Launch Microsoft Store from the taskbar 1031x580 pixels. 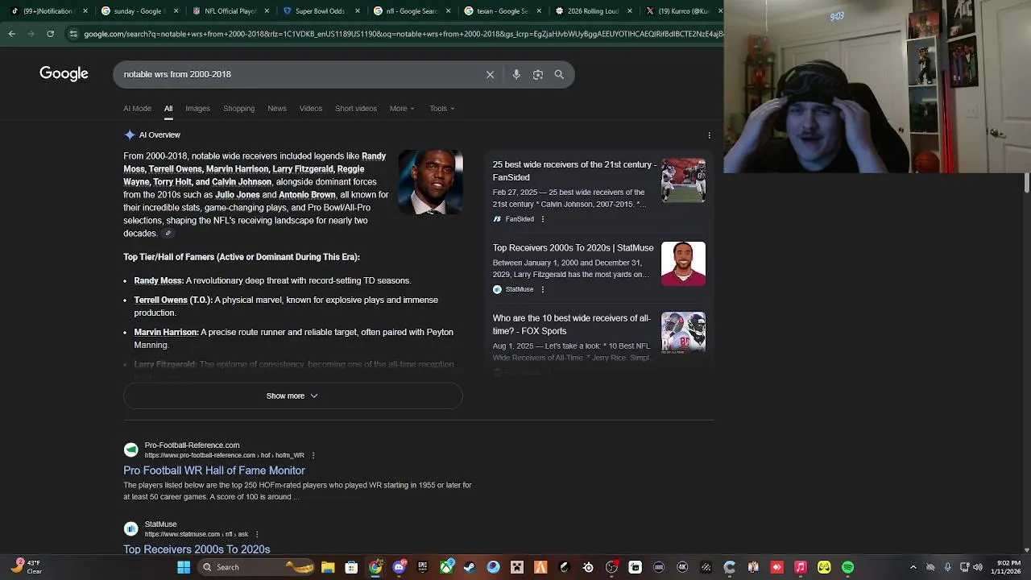tap(351, 567)
